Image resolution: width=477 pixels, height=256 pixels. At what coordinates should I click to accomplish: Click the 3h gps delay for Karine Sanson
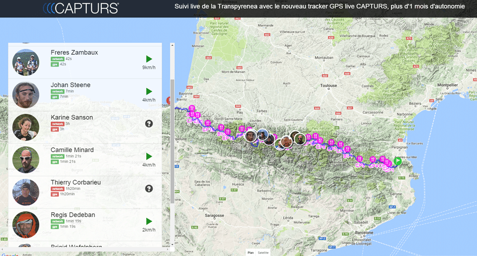tap(62, 129)
